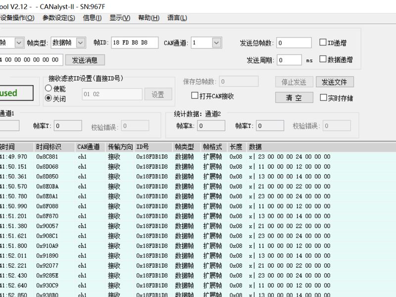
Task: Click the CAN通道 column header
Action: [x=90, y=147]
